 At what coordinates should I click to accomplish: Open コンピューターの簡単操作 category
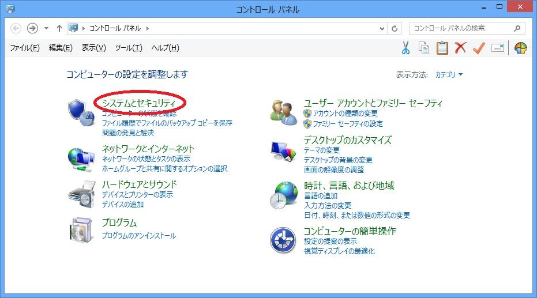click(x=350, y=231)
